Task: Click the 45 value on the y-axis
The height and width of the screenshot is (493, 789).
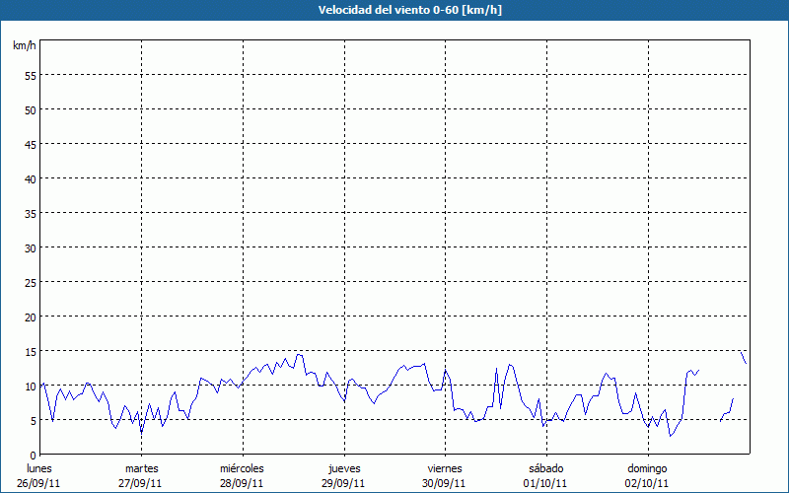Action: click(31, 144)
